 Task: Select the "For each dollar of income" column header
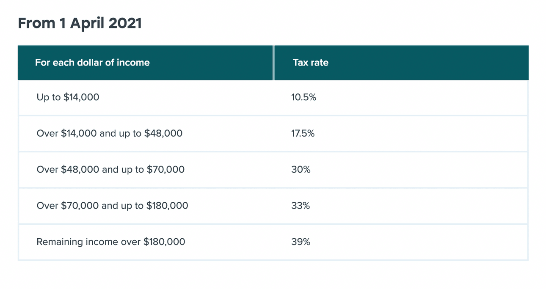point(92,63)
